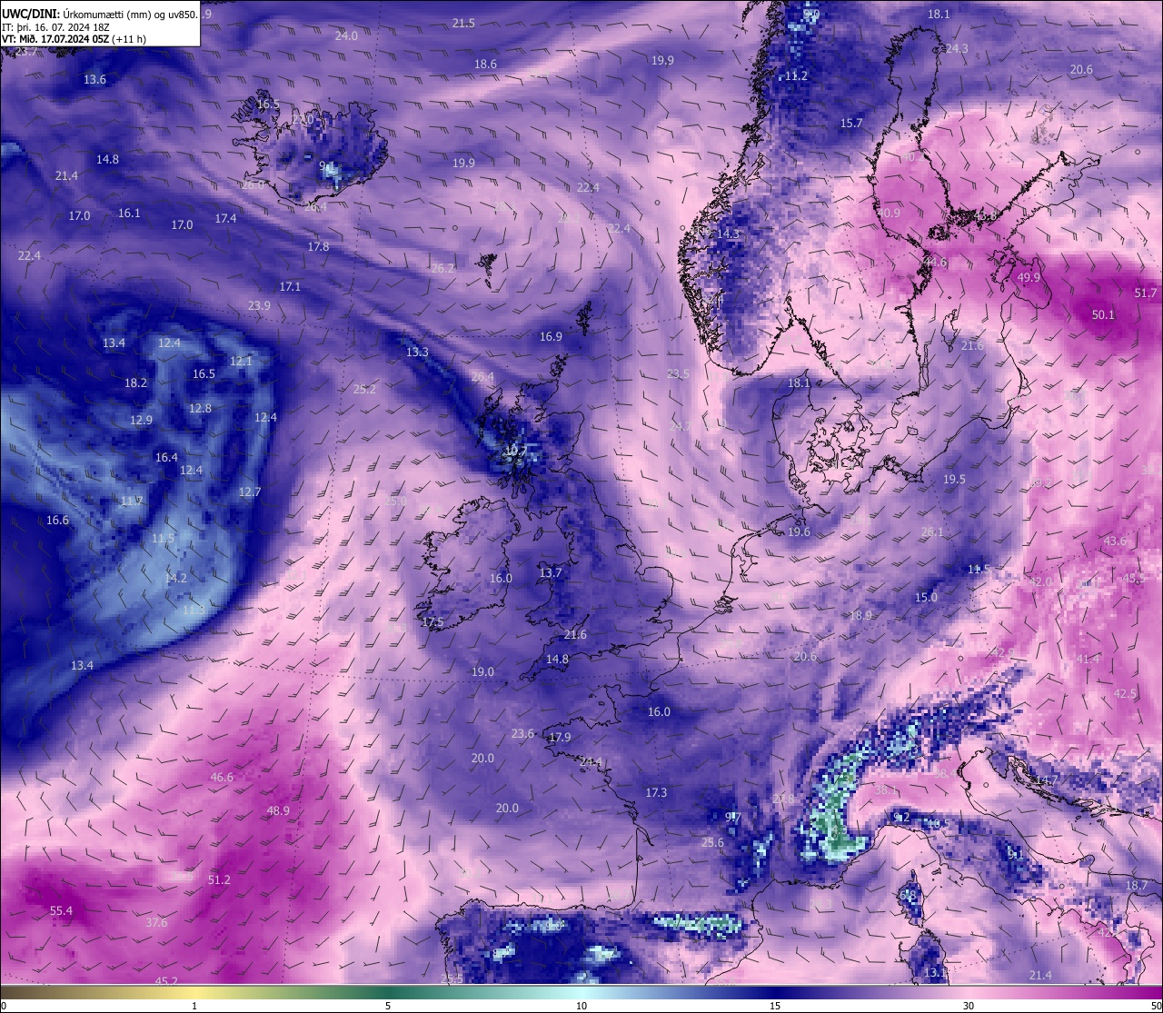Click the colour scale tick label '30'

click(969, 1006)
